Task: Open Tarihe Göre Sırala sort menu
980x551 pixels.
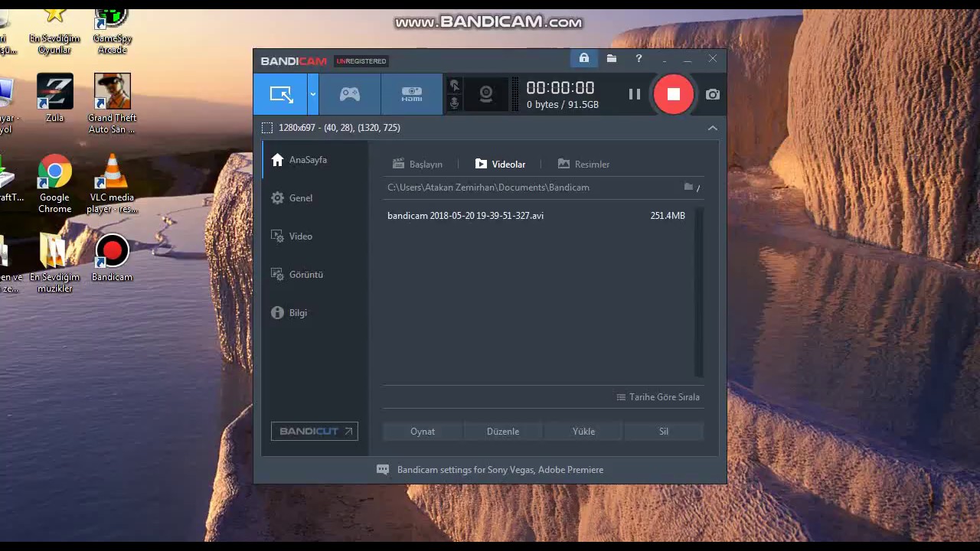Action: pos(658,397)
